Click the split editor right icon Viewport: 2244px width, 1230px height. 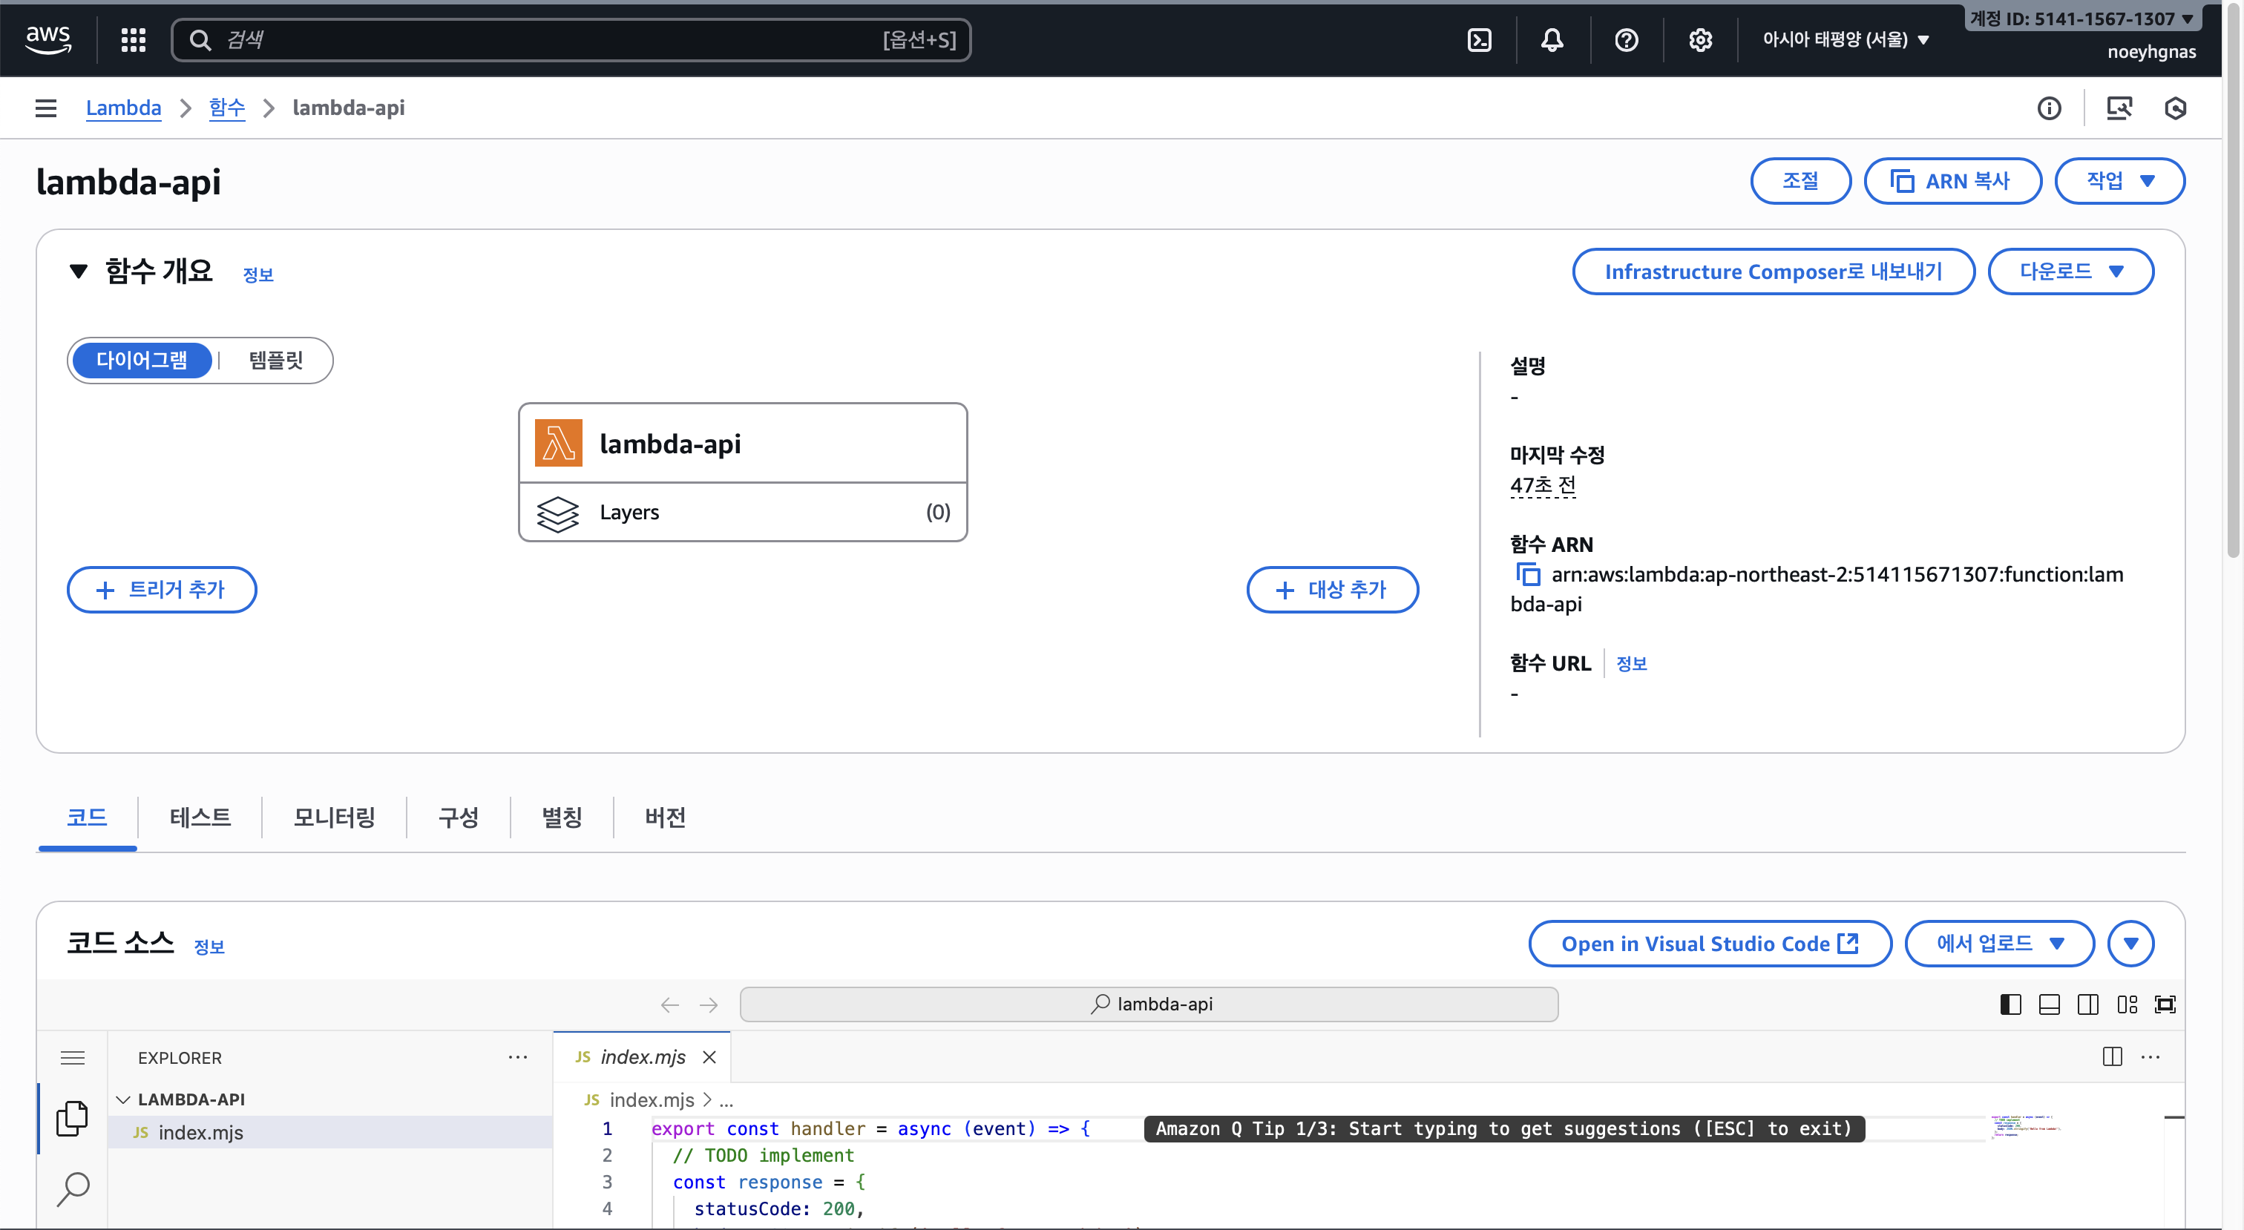[2112, 1056]
